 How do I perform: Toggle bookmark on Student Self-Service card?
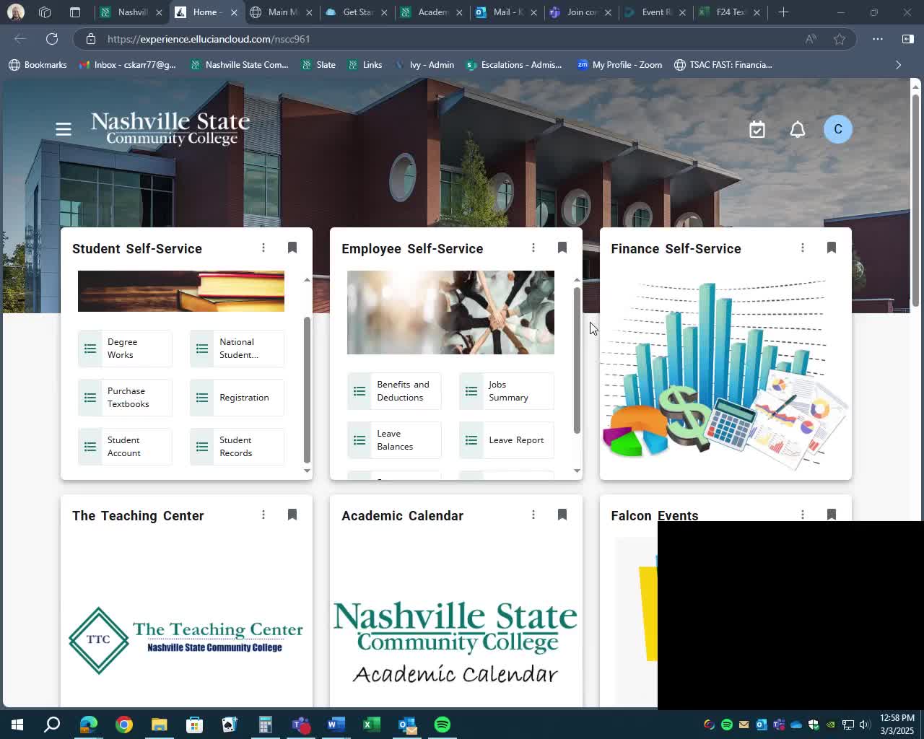(292, 248)
